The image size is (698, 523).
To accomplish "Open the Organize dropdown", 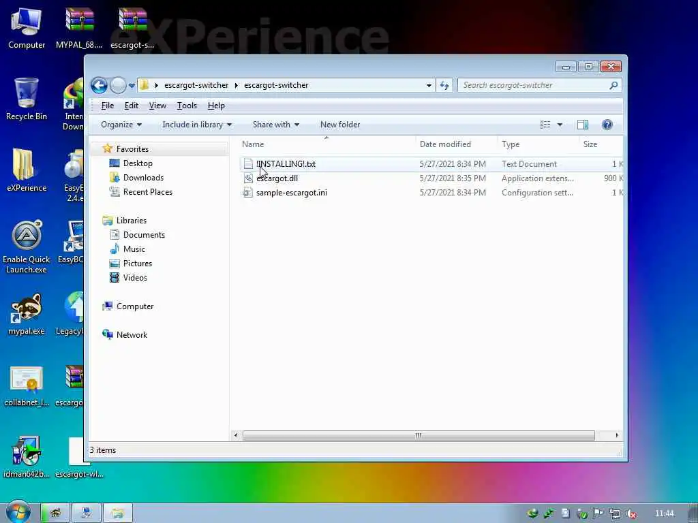I will (x=121, y=125).
